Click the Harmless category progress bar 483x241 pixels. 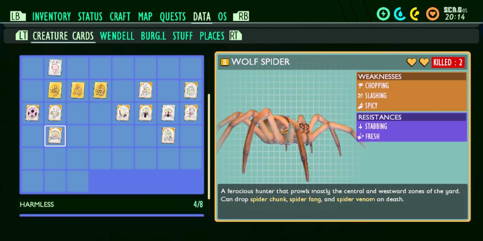tap(112, 215)
